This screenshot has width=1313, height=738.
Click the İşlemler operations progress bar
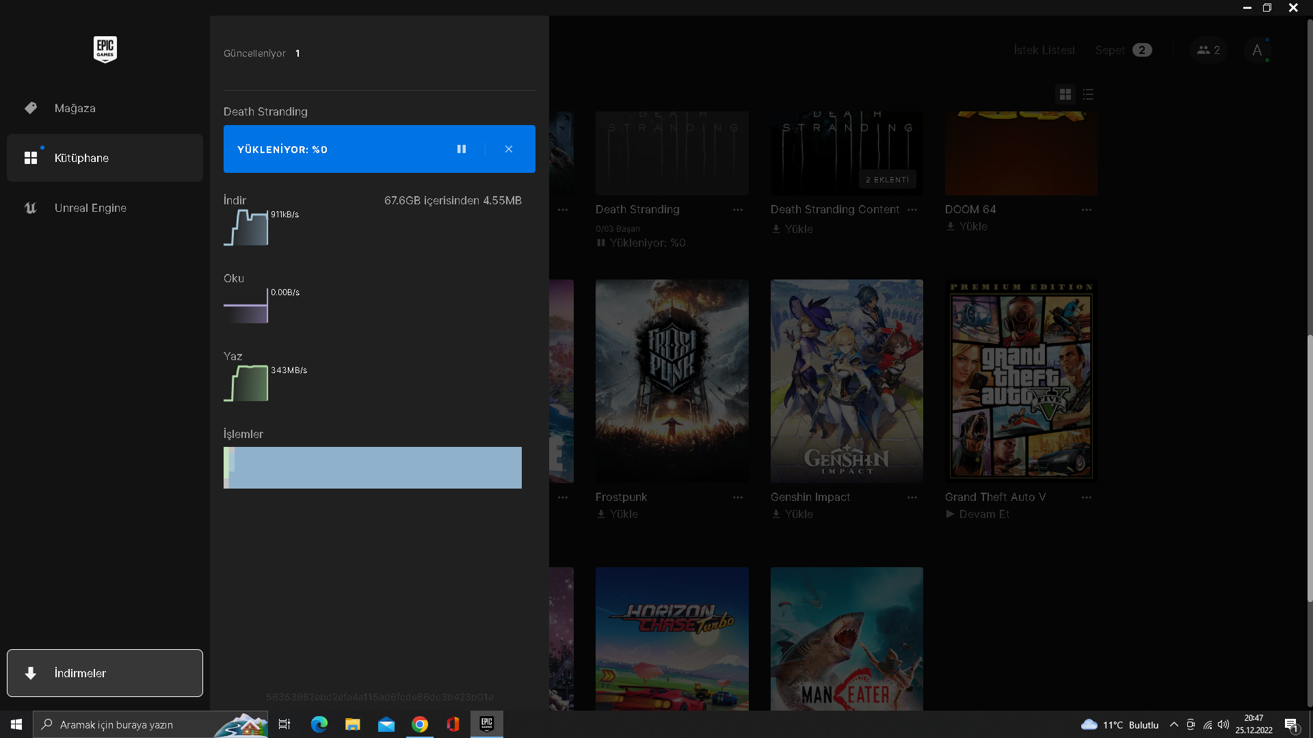pos(372,467)
